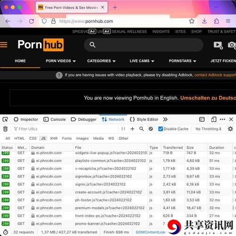This screenshot has width=236, height=236.
Task: Reload the page with refresh icon
Action: coord(32,21)
